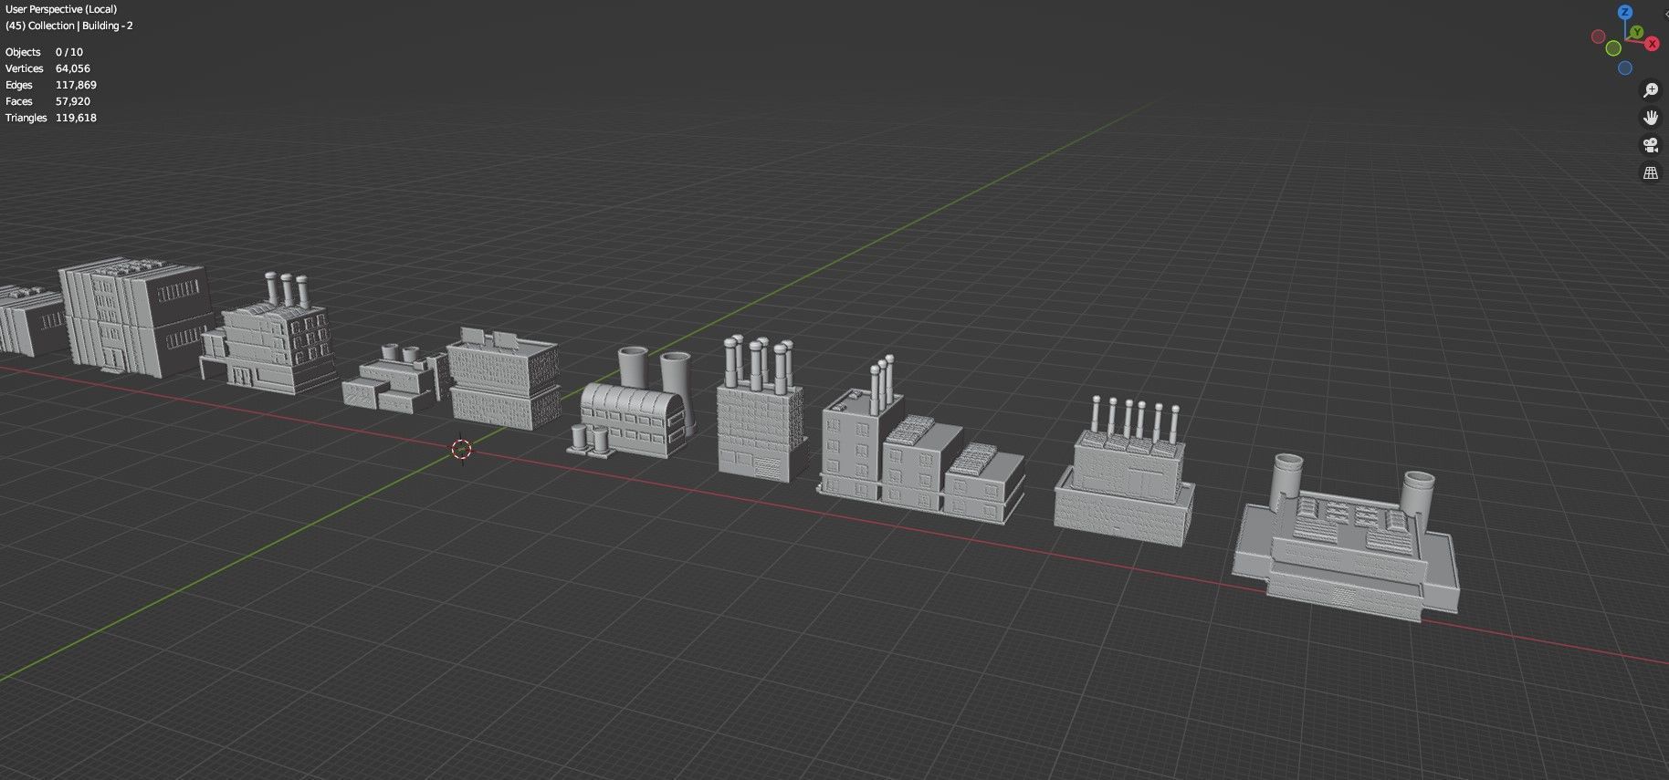Toggle the camera view icon
Screen dimensions: 1669x780
click(1651, 145)
